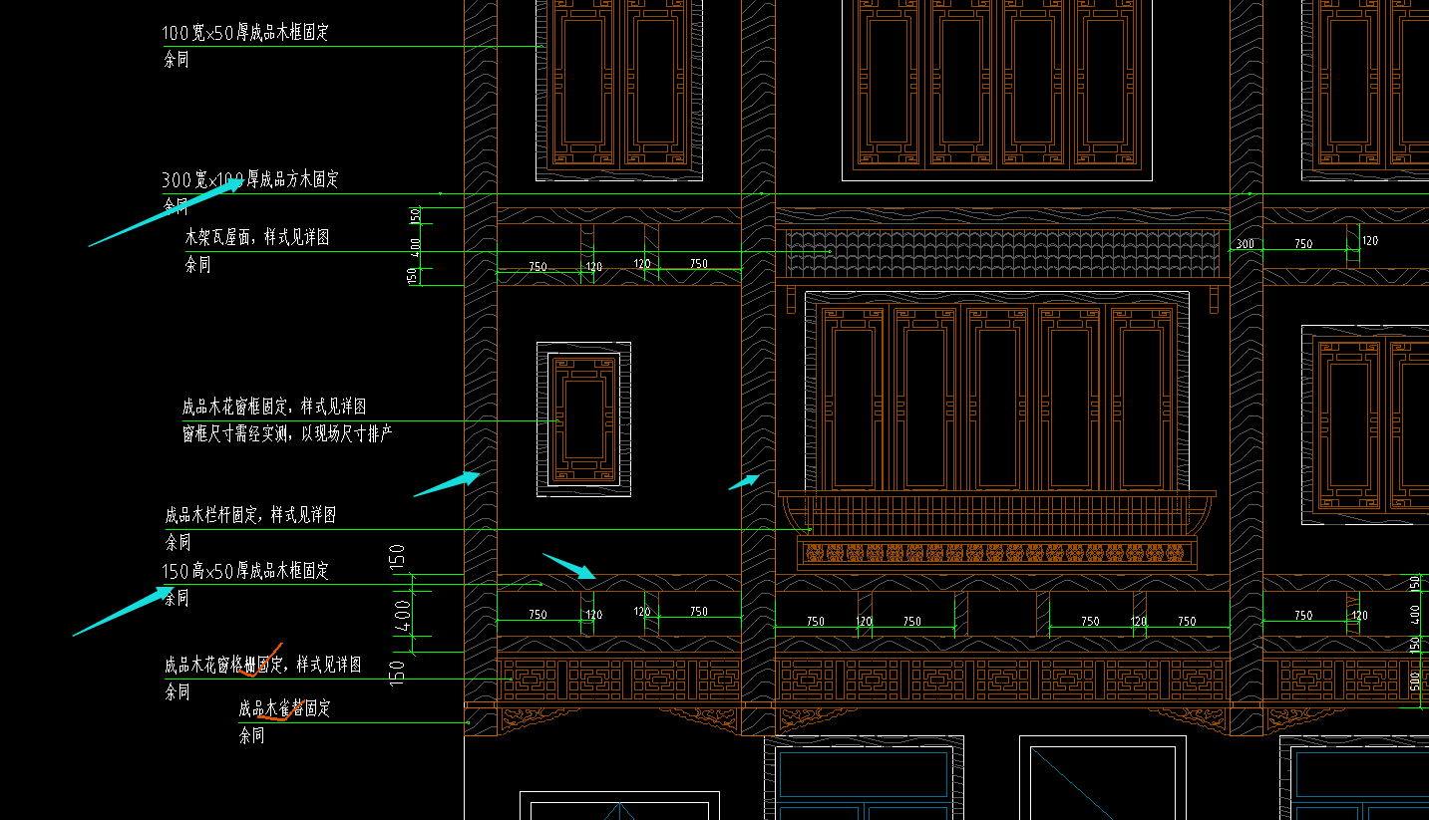Image resolution: width=1429 pixels, height=820 pixels.
Task: Select the 150高×50厚成品木框固定 annotation
Action: point(245,571)
